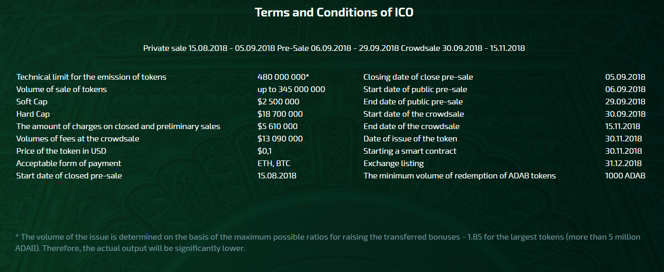Click the up to 345 000 000 value
This screenshot has height=272, width=664.
(291, 89)
